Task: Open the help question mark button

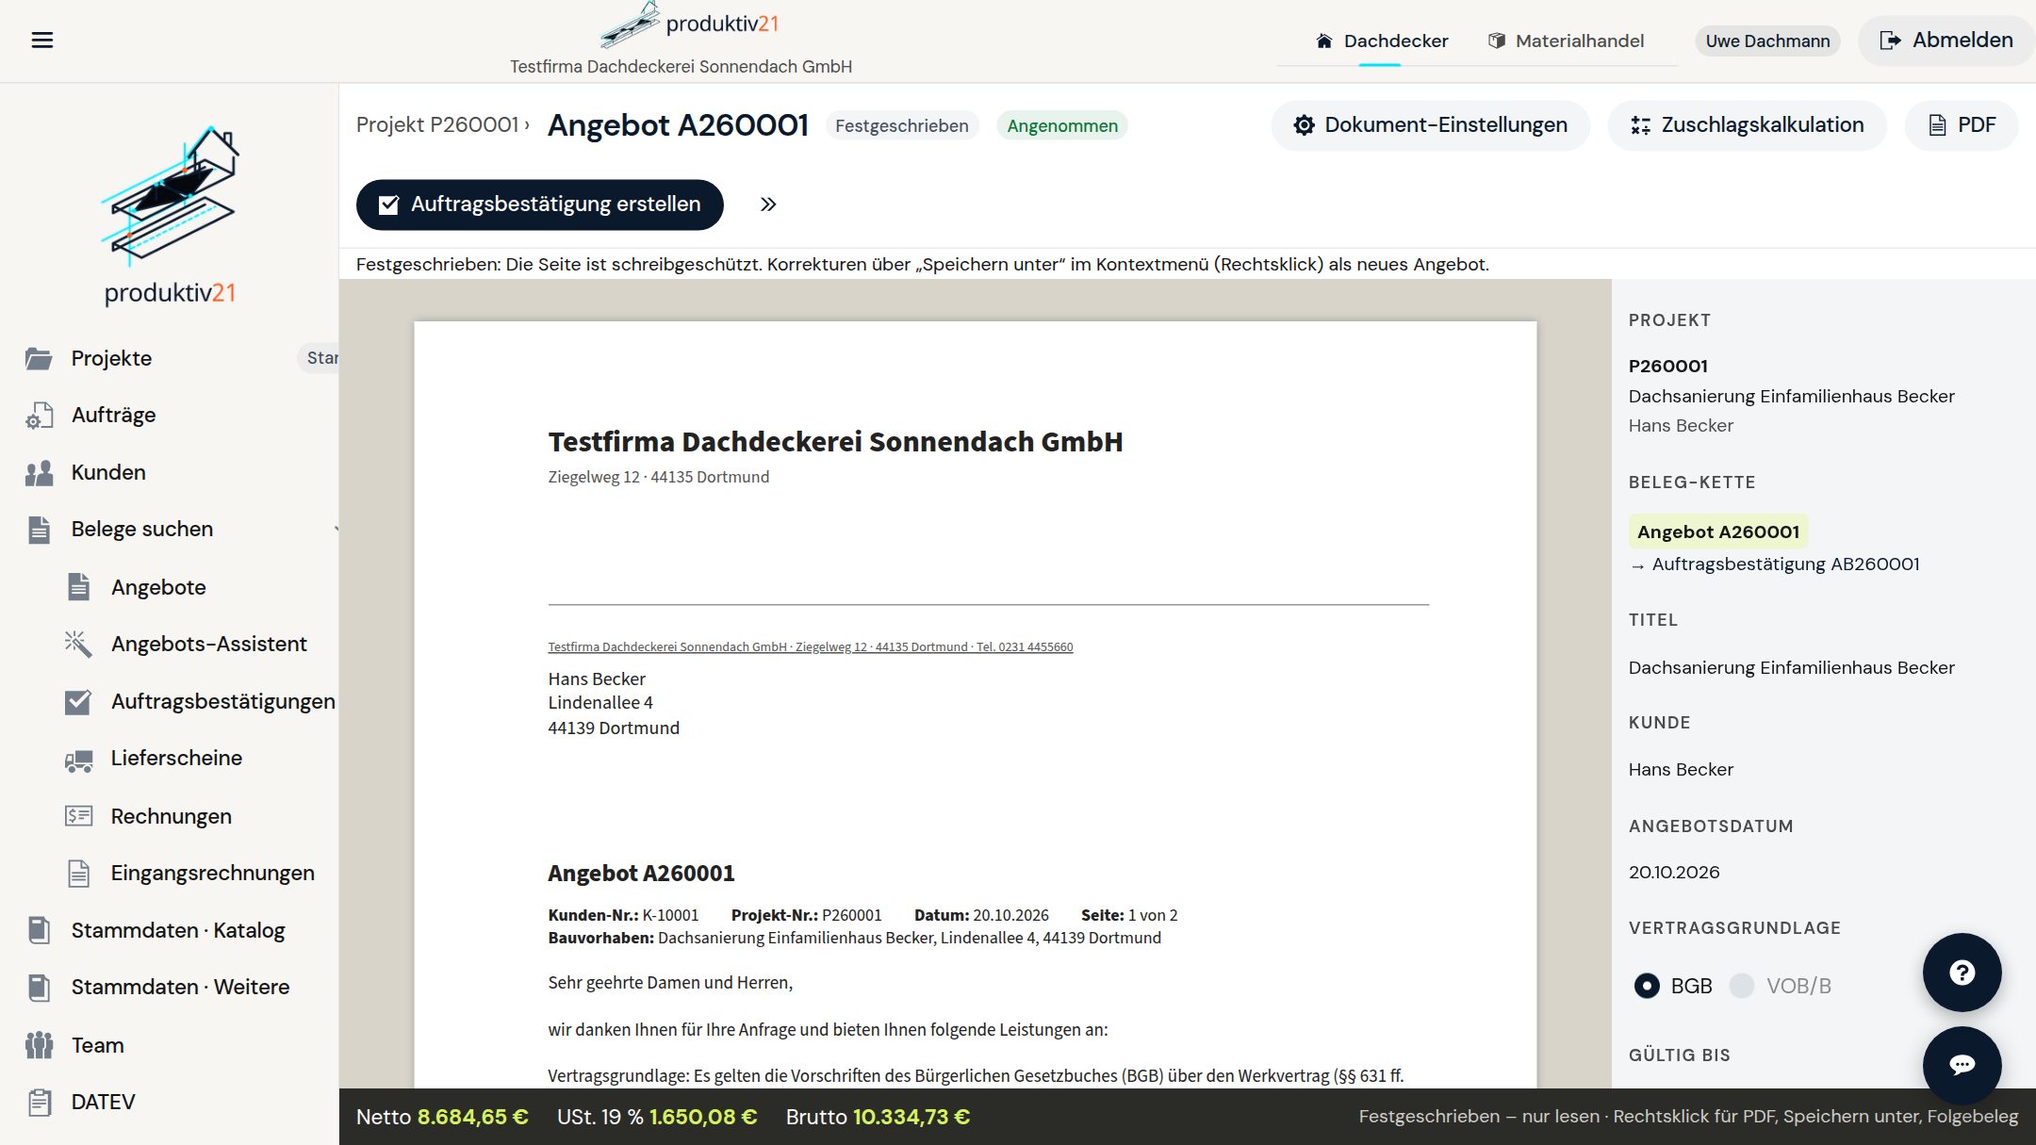Action: [1962, 973]
